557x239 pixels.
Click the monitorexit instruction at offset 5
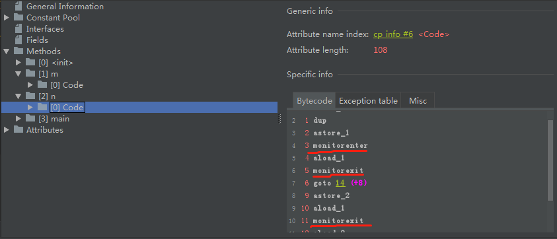coord(338,170)
